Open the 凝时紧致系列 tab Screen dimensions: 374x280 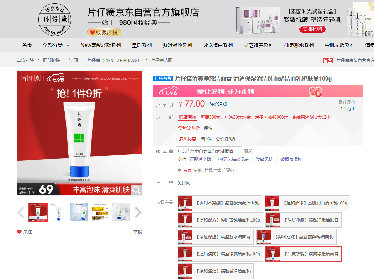coord(177,45)
